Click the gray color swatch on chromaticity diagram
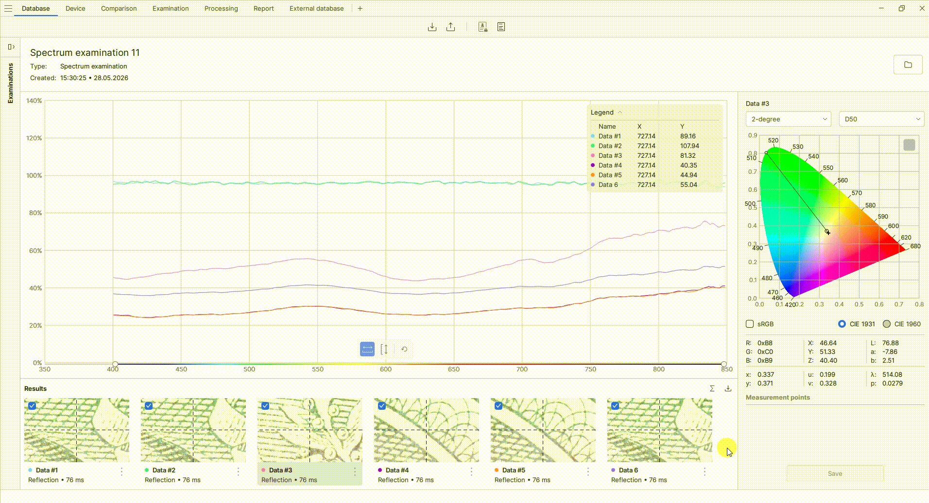The height and width of the screenshot is (503, 929). 909,145
